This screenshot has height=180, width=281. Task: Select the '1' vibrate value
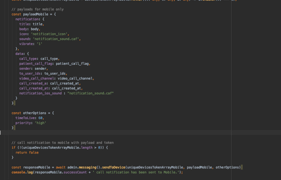pos(39,44)
